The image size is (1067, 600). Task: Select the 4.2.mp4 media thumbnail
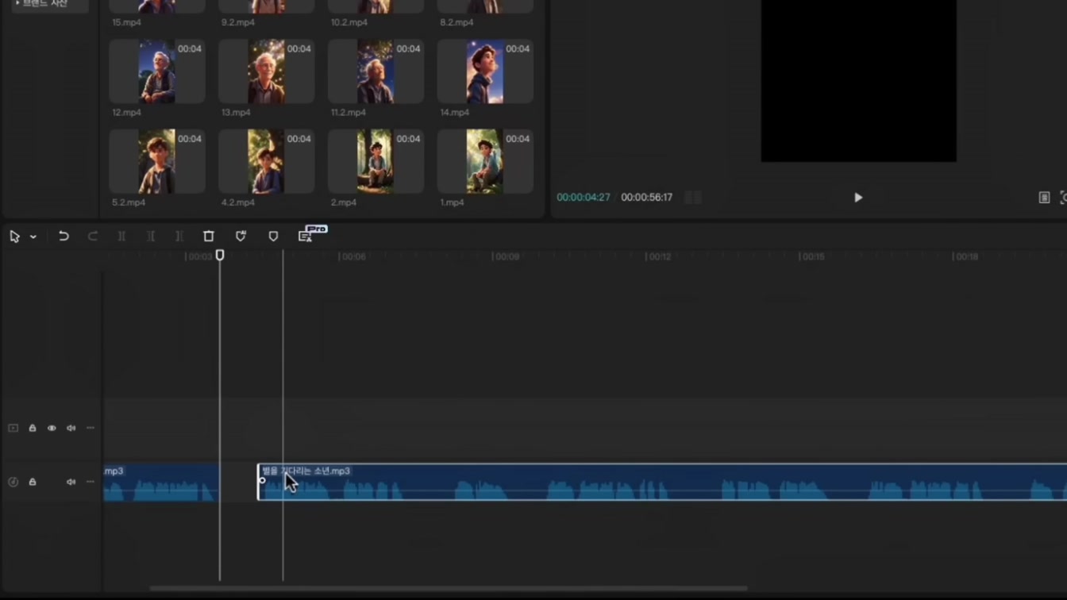point(267,162)
